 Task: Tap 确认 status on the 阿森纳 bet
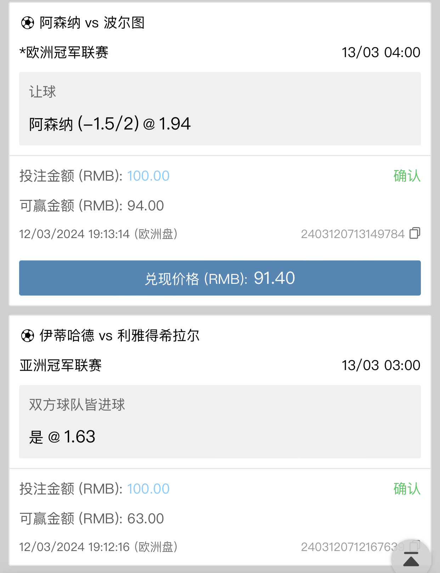(407, 176)
